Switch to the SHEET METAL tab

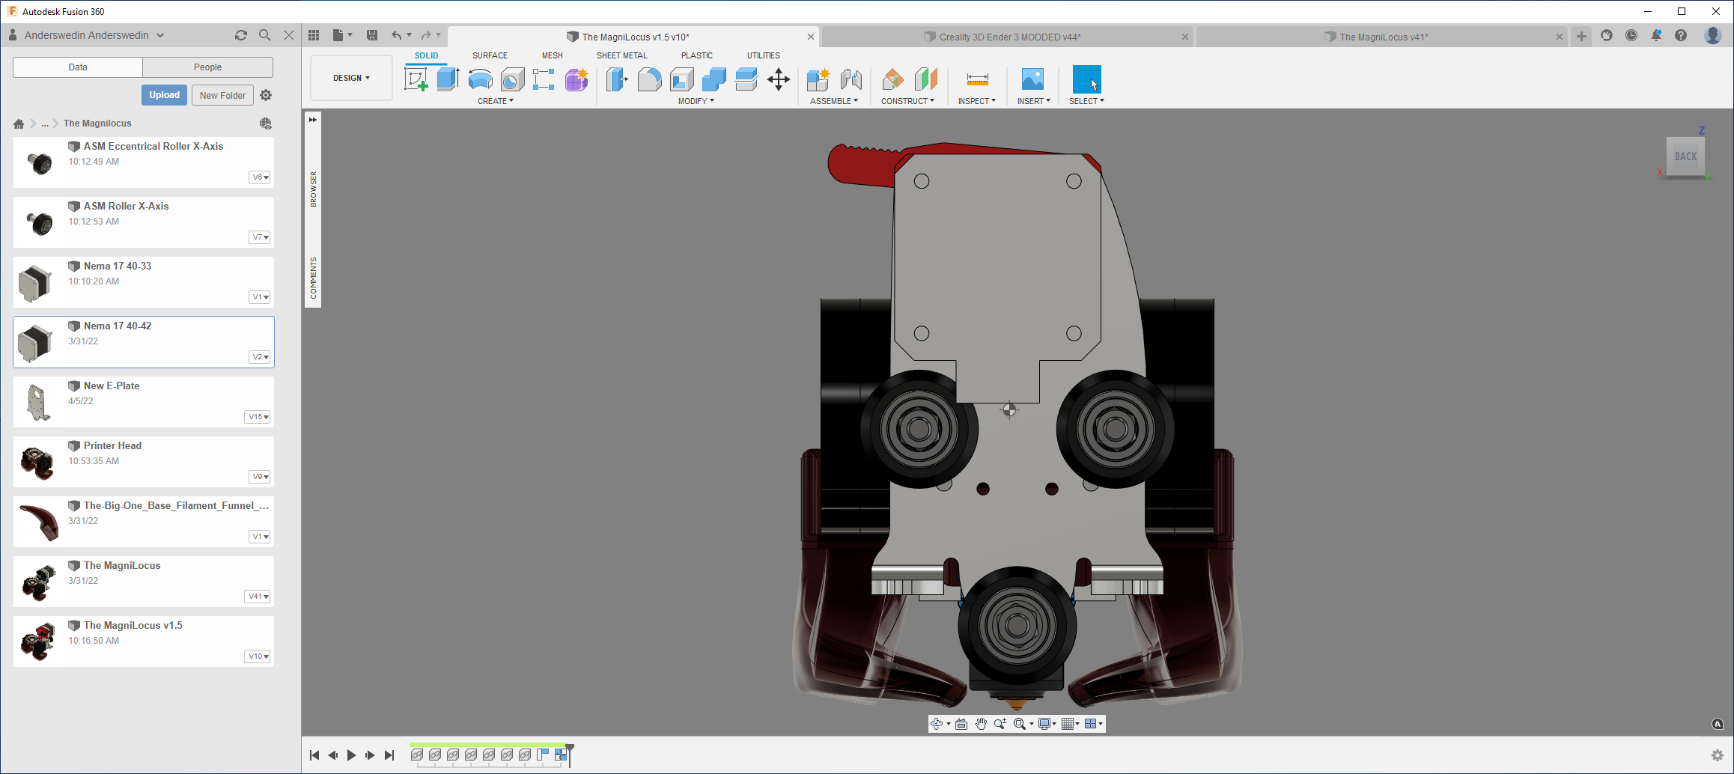(x=622, y=55)
